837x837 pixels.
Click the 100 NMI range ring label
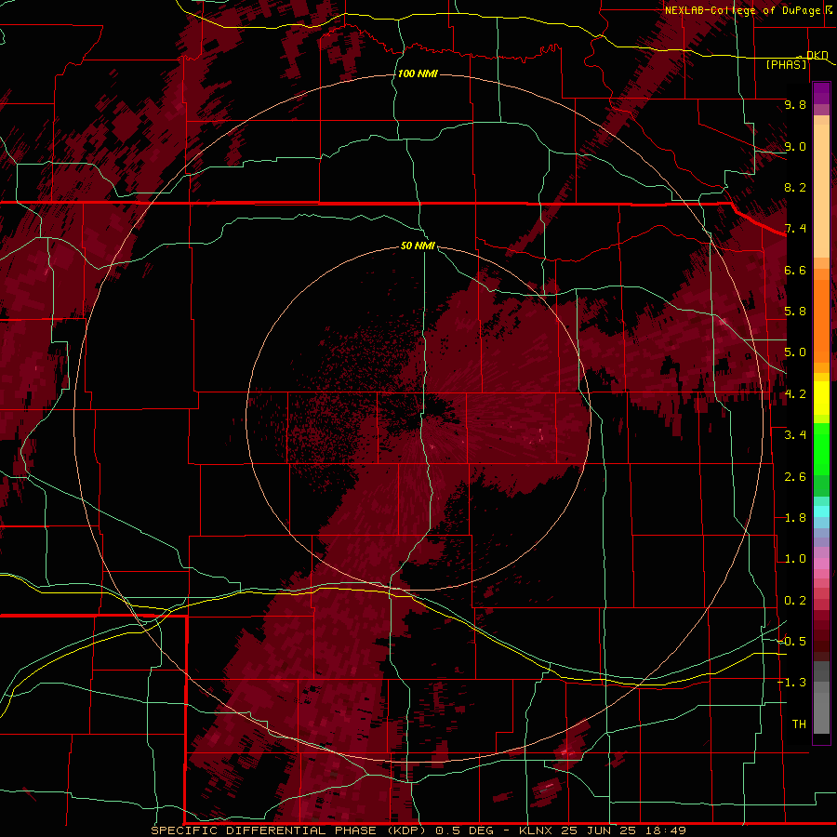[418, 73]
